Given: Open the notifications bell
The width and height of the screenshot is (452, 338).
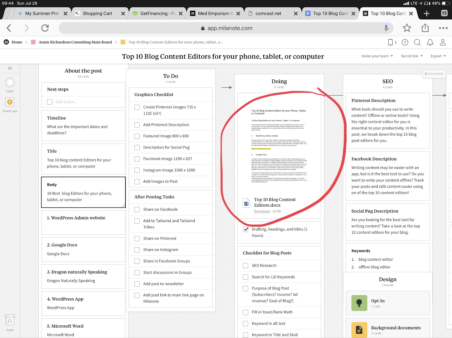Looking at the screenshot, I should tap(430, 42).
